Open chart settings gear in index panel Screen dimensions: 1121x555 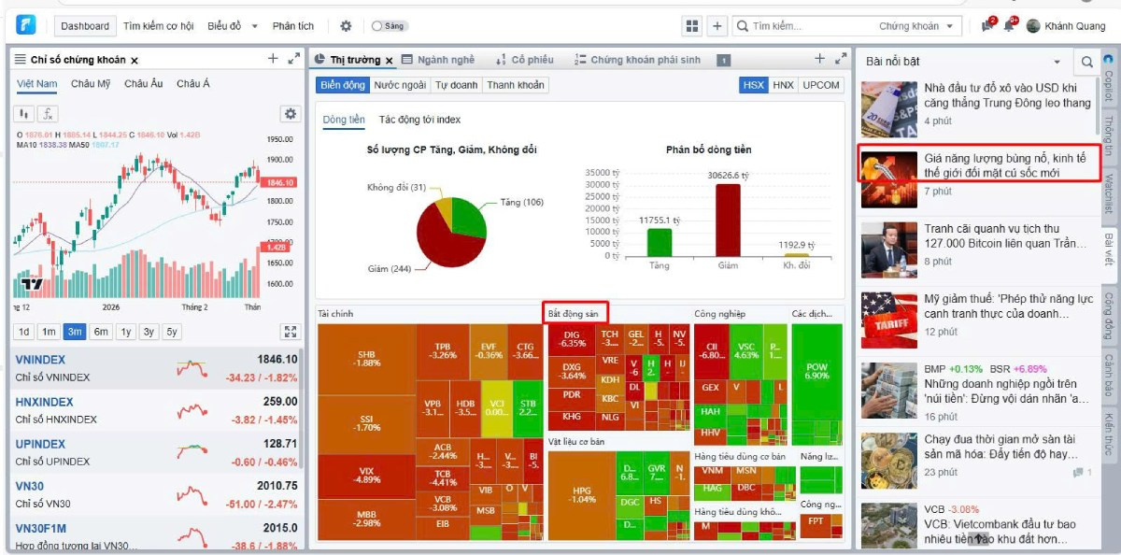click(x=290, y=114)
